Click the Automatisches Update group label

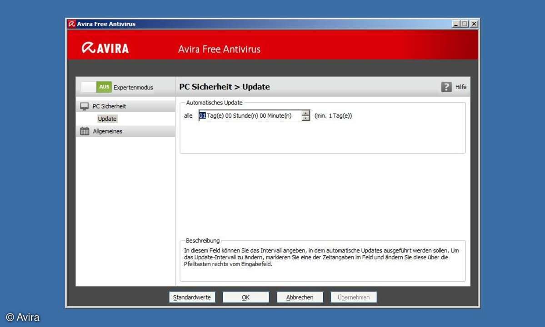[214, 103]
